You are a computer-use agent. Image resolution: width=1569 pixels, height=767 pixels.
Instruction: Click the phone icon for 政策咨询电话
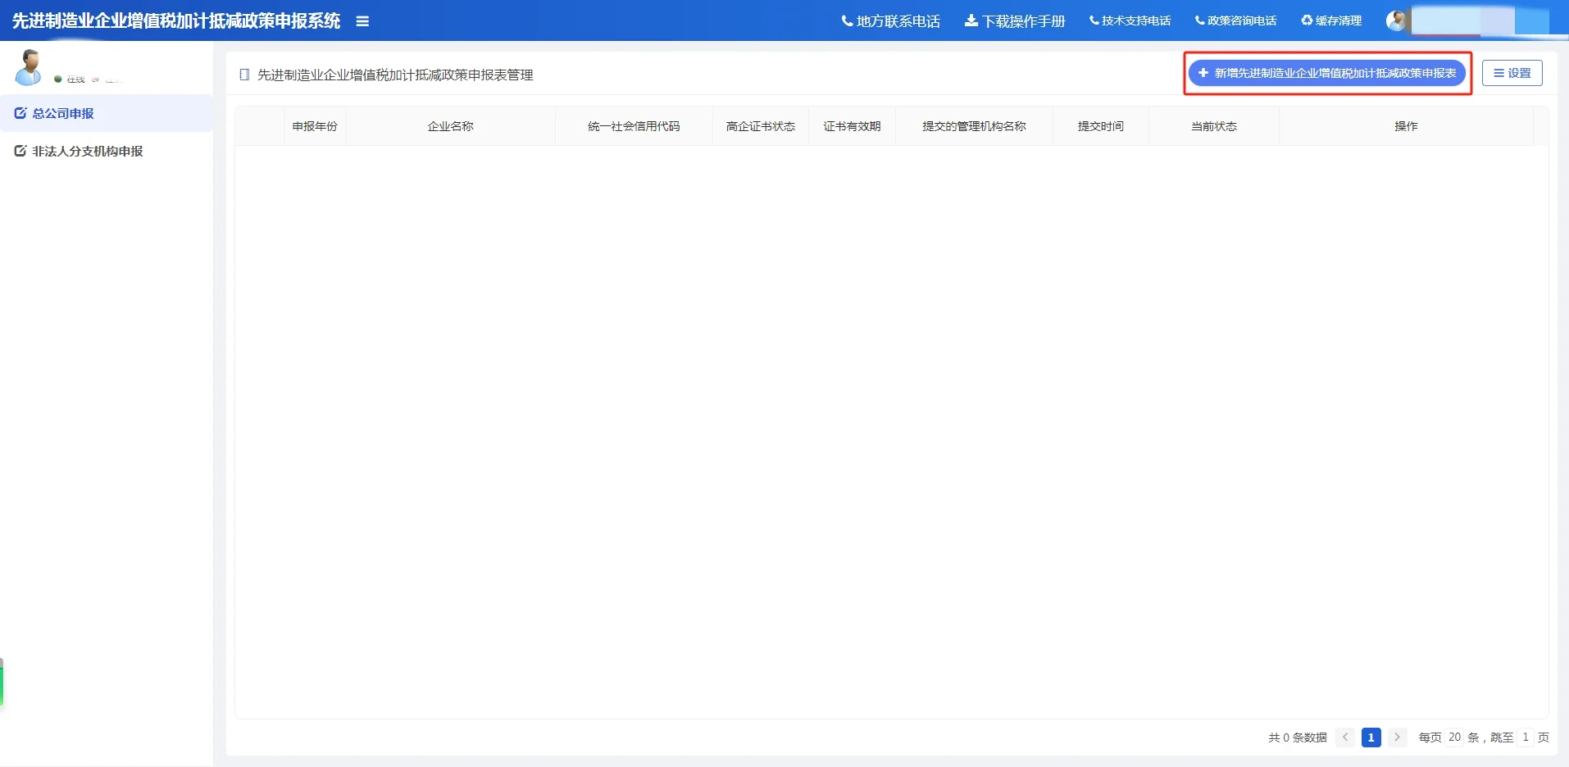tap(1199, 21)
